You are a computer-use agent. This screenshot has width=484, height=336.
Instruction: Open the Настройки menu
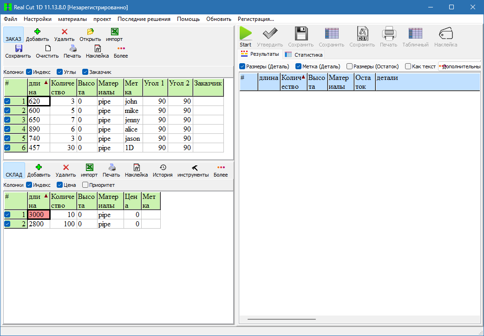38,19
